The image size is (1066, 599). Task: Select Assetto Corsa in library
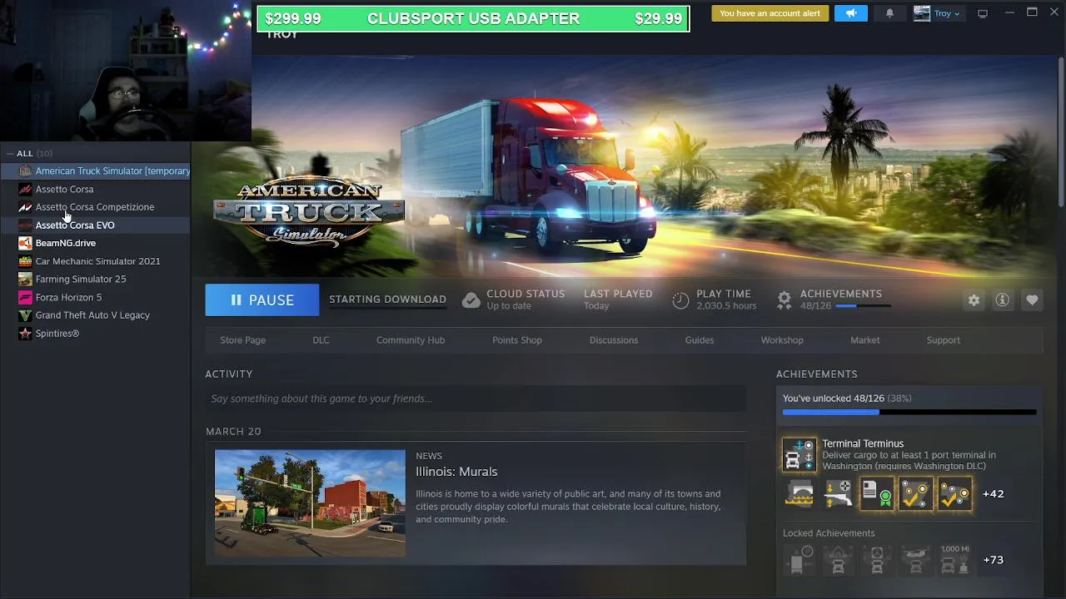(x=96, y=189)
